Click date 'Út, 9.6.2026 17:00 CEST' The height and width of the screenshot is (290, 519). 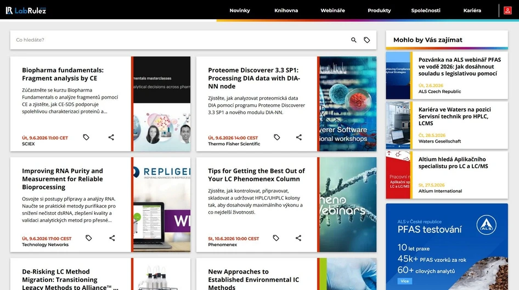click(47, 239)
